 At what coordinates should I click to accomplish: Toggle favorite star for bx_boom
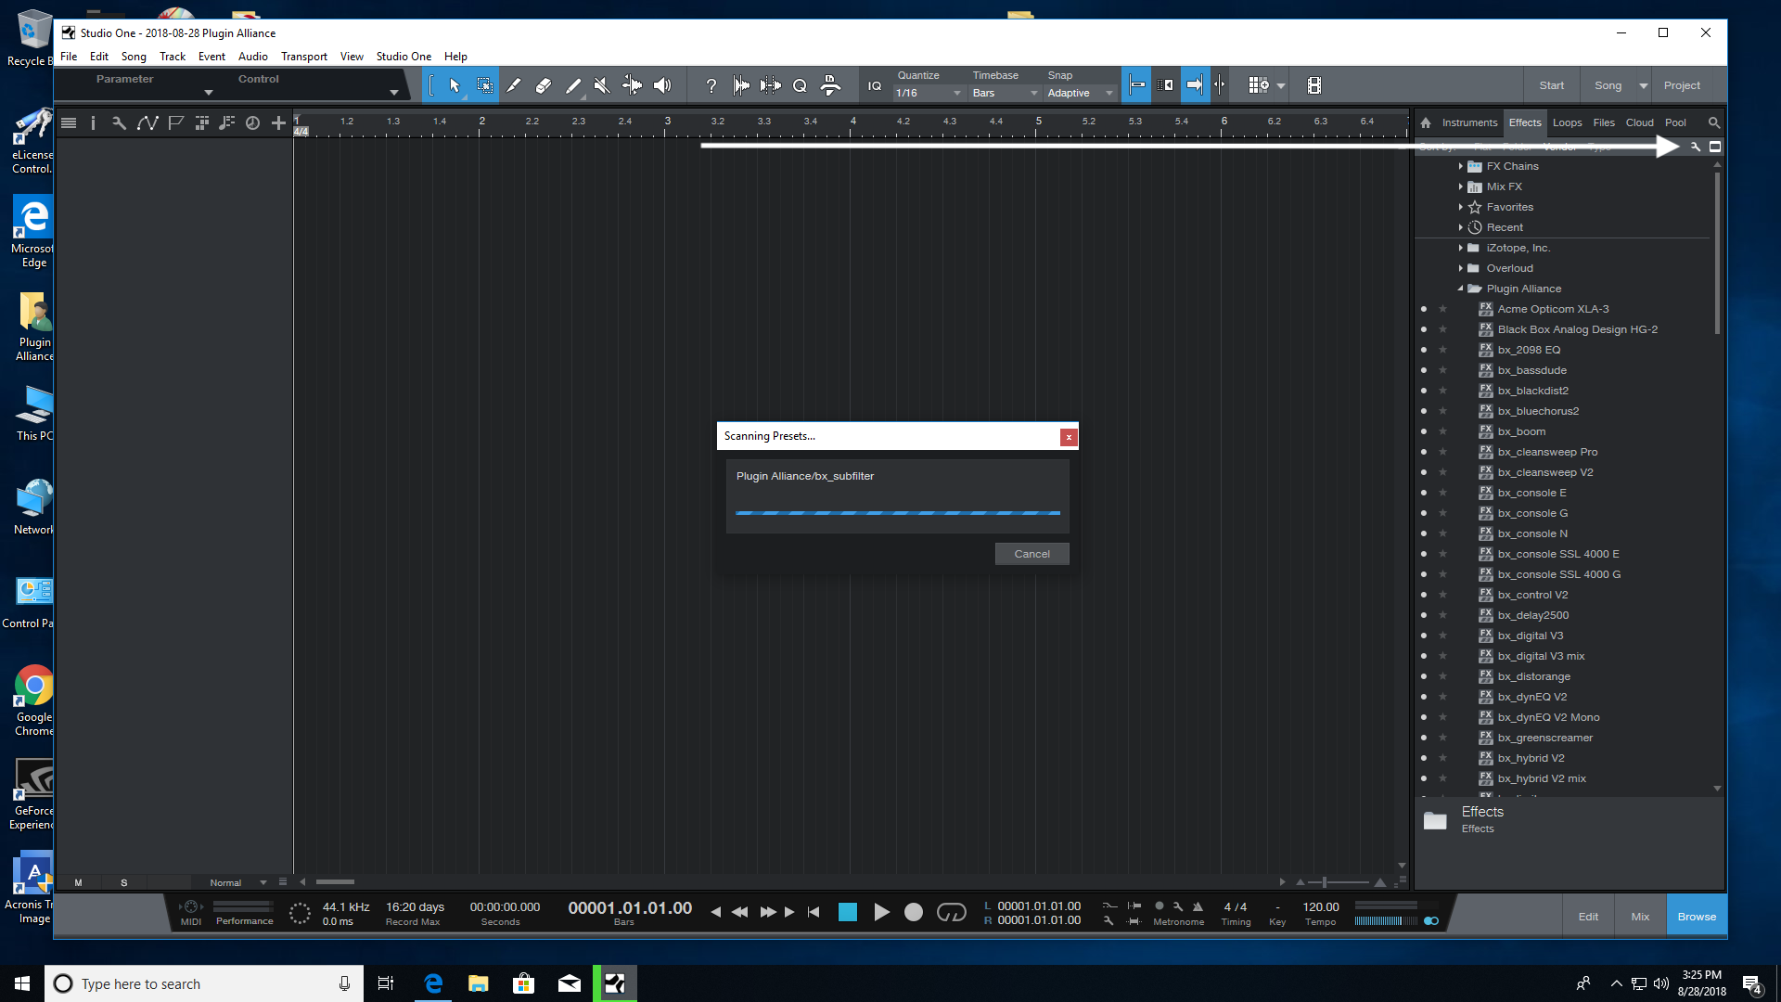[1442, 431]
